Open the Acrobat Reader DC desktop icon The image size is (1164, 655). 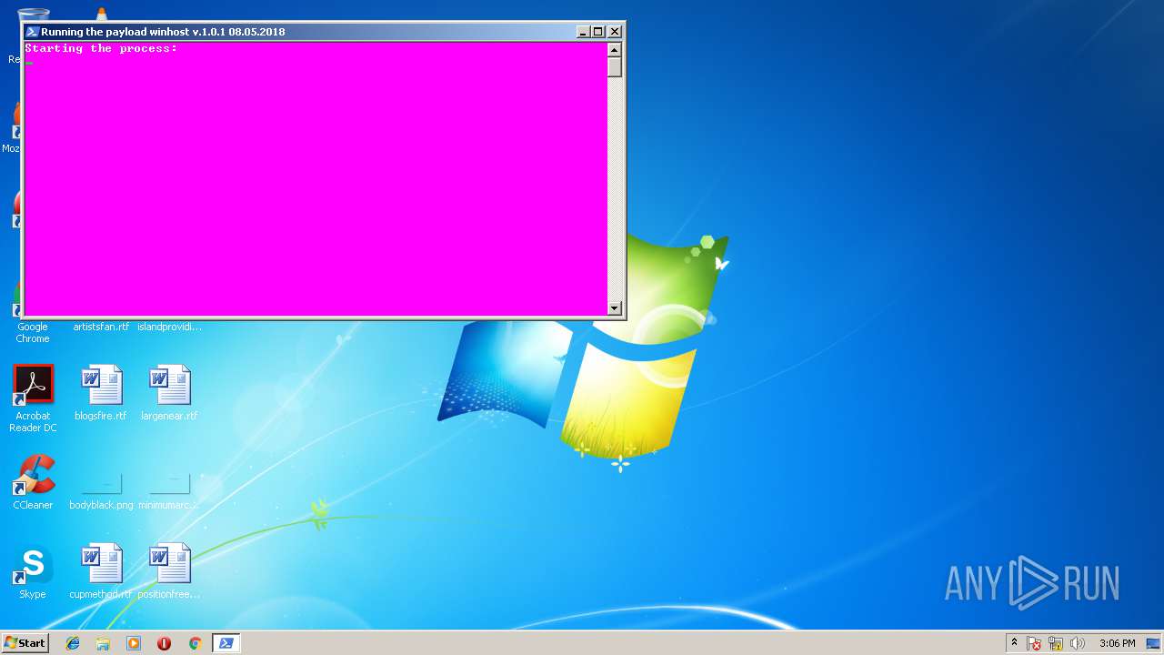33,398
